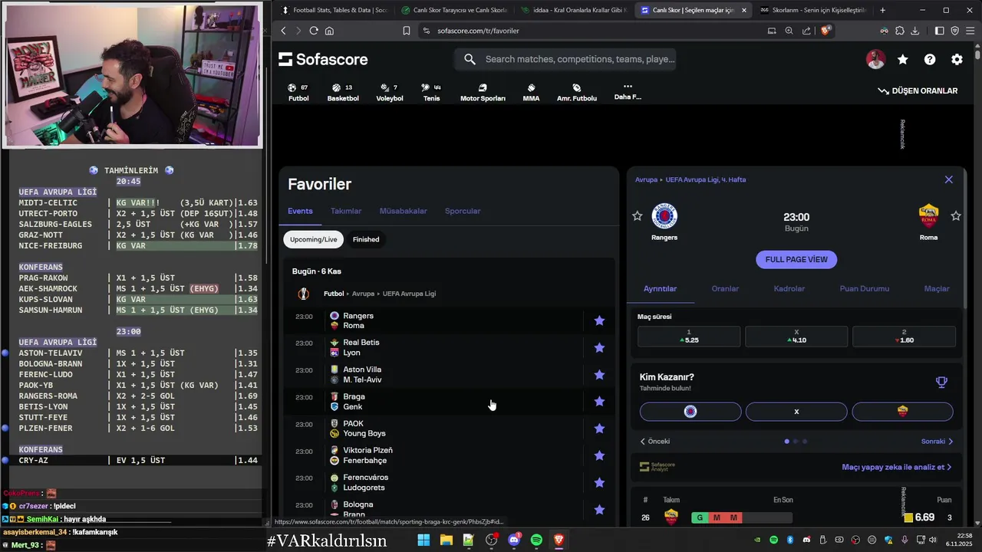
Task: Vote Roma to win
Action: tap(902, 412)
